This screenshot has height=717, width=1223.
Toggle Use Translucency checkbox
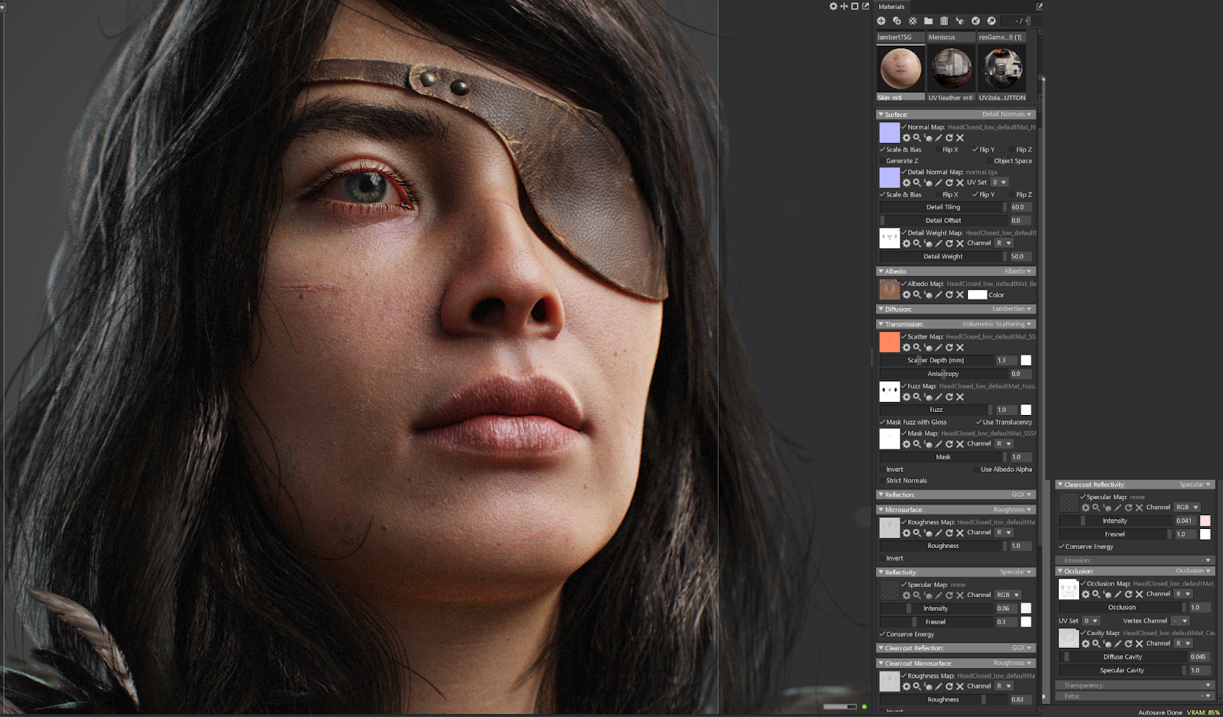click(x=978, y=423)
